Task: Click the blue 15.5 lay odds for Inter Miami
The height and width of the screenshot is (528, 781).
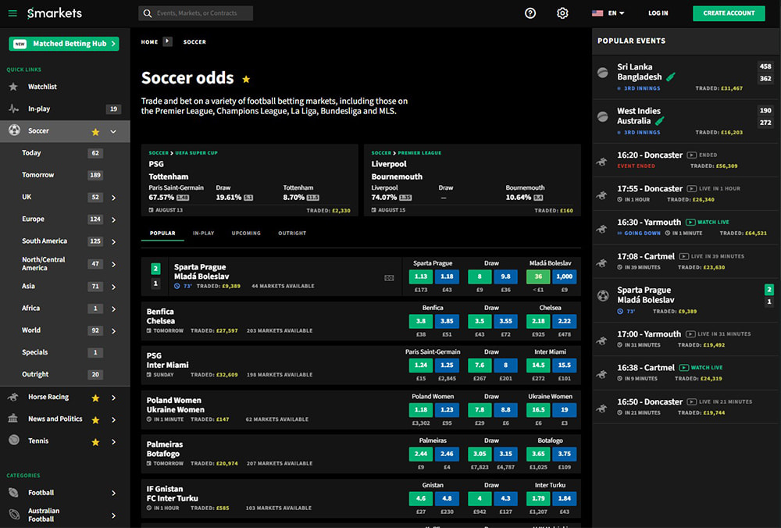Action: (565, 365)
